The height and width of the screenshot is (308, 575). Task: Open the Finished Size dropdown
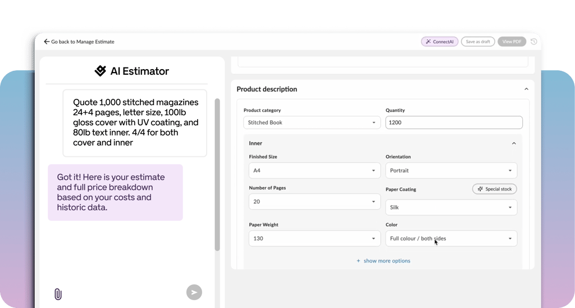(x=314, y=171)
